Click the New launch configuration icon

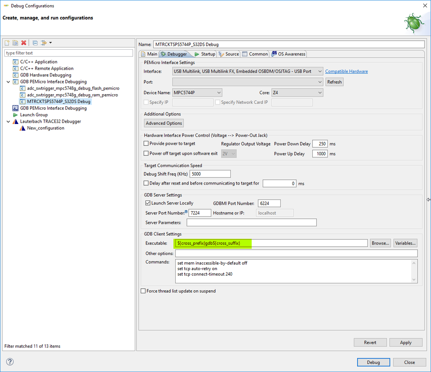tap(7, 43)
